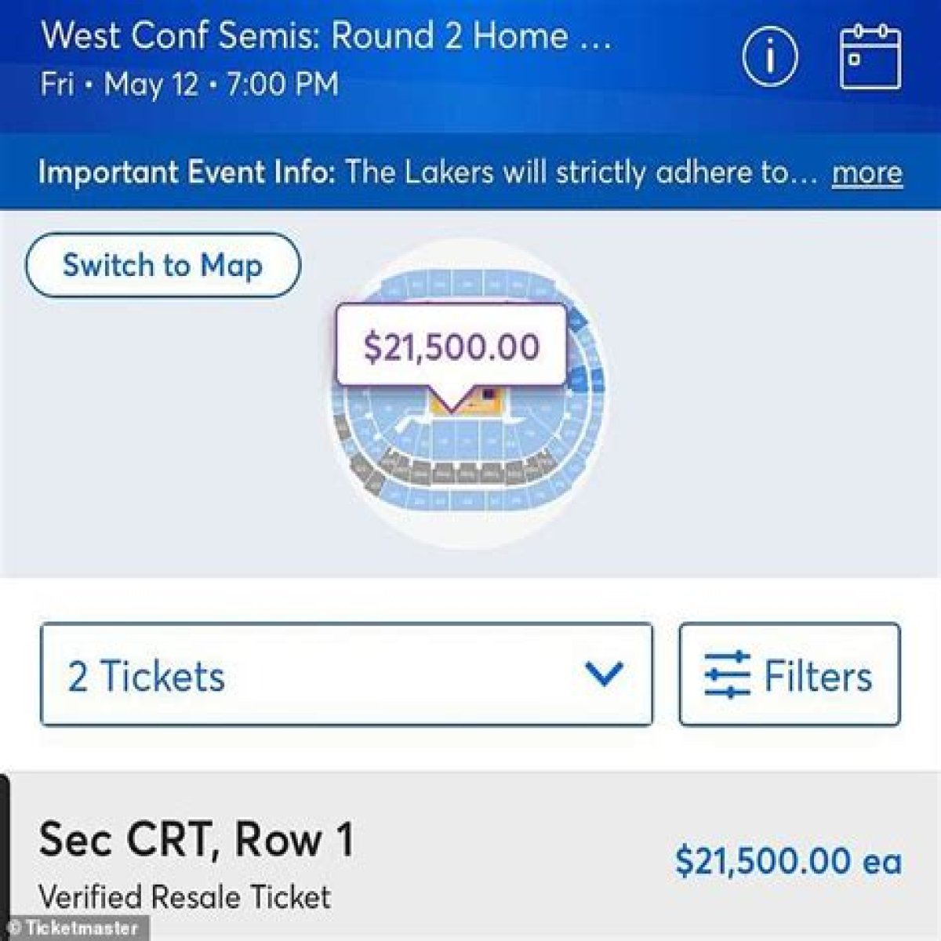Click the Verified Resale Ticket label
Image resolution: width=941 pixels, height=941 pixels.
[x=185, y=897]
